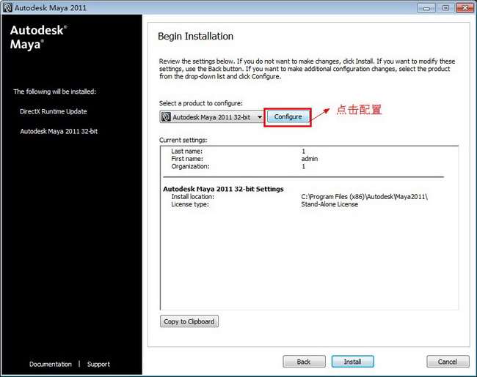This screenshot has height=377, width=477.
Task: Copy settings to Clipboard
Action: [x=189, y=321]
